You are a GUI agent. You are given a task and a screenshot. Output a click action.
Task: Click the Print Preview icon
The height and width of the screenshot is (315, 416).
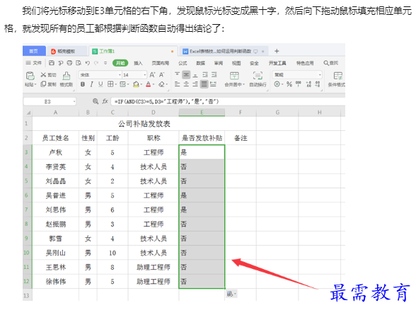coord(79,63)
